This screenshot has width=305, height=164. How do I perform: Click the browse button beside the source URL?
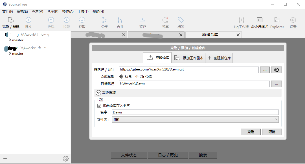point(265,70)
